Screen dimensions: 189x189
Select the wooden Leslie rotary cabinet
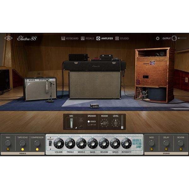pos(155,75)
